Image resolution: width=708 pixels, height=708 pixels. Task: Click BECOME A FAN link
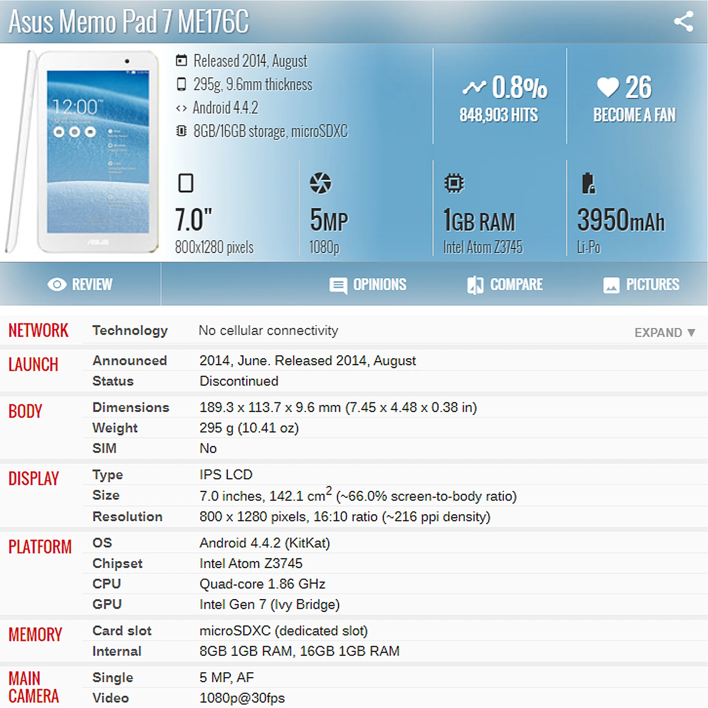point(634,115)
